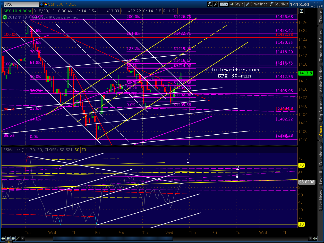Click the crosshair pan tool icon
This screenshot has width=324, height=243.
pos(4,238)
